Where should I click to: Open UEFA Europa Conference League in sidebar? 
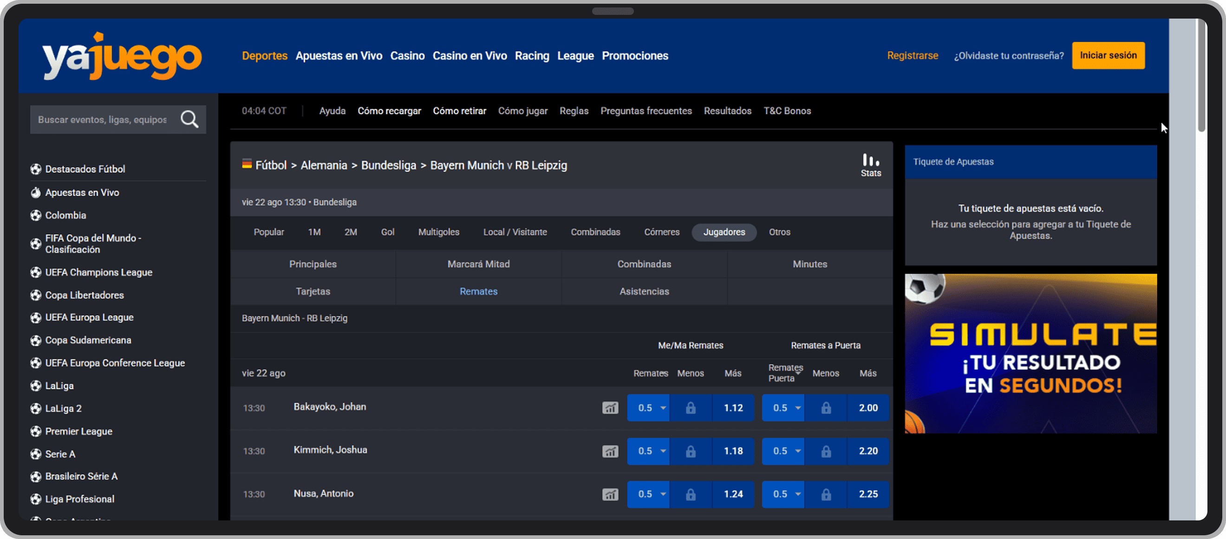[x=115, y=363]
